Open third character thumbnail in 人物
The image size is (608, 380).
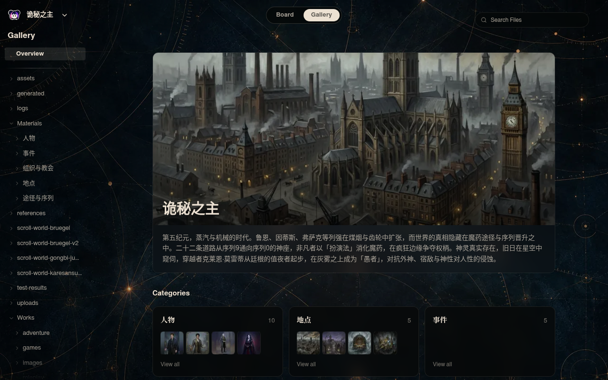(x=223, y=343)
